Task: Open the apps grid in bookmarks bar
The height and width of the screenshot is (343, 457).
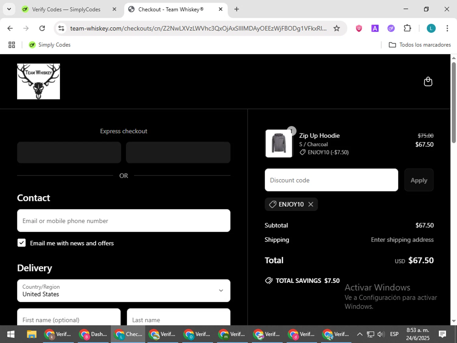Action: [x=12, y=45]
